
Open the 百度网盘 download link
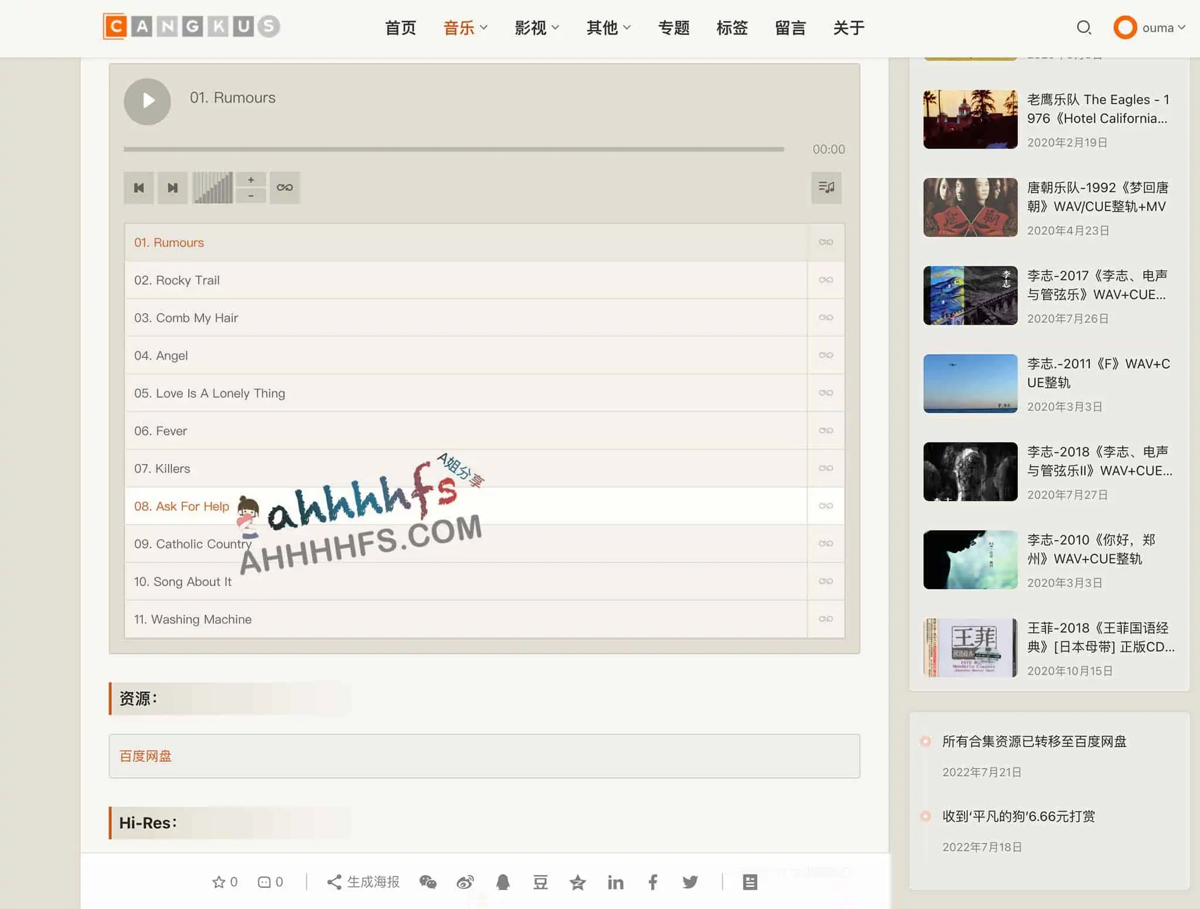145,756
